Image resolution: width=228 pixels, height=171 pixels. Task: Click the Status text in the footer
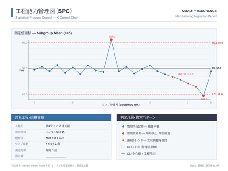coord(205,166)
